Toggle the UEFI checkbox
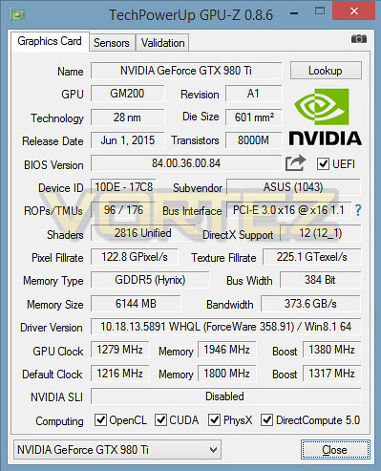The image size is (381, 471). click(x=323, y=164)
